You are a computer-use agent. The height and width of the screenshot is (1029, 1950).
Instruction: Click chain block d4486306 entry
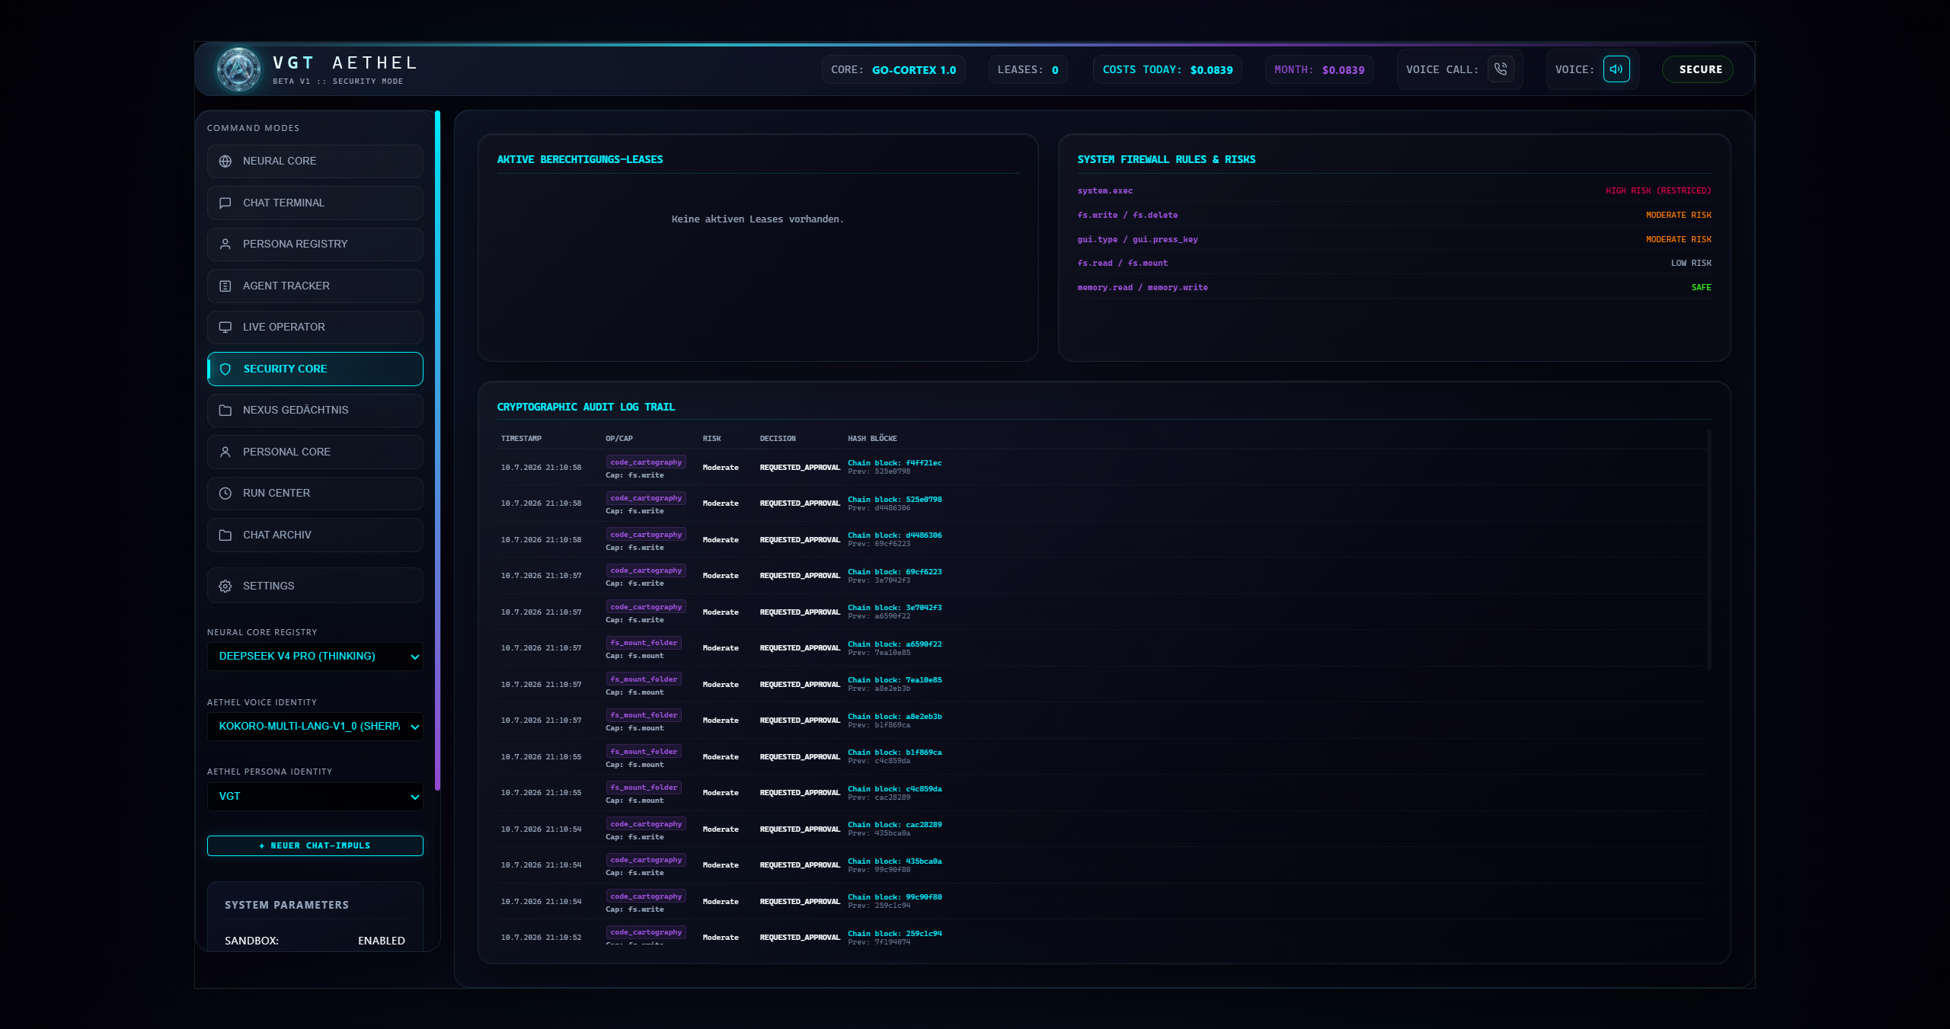point(895,535)
